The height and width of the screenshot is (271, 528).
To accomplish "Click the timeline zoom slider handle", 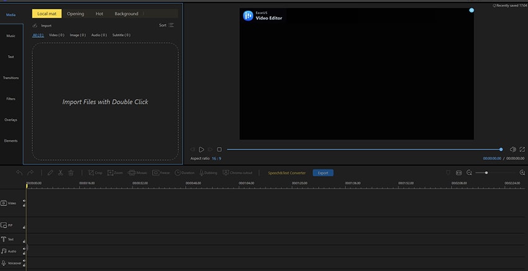I will click(x=486, y=172).
